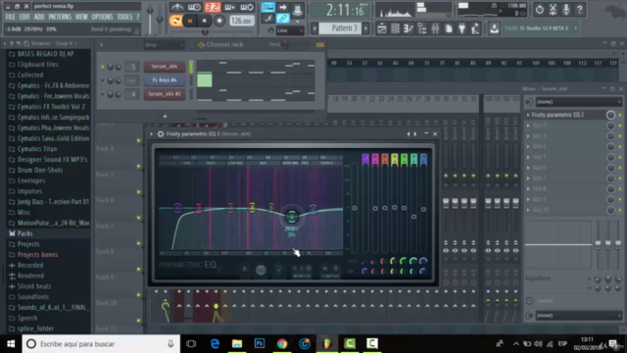Adjust the blue band 7 level slider
Viewport: 627px width, 353px height.
(423, 209)
